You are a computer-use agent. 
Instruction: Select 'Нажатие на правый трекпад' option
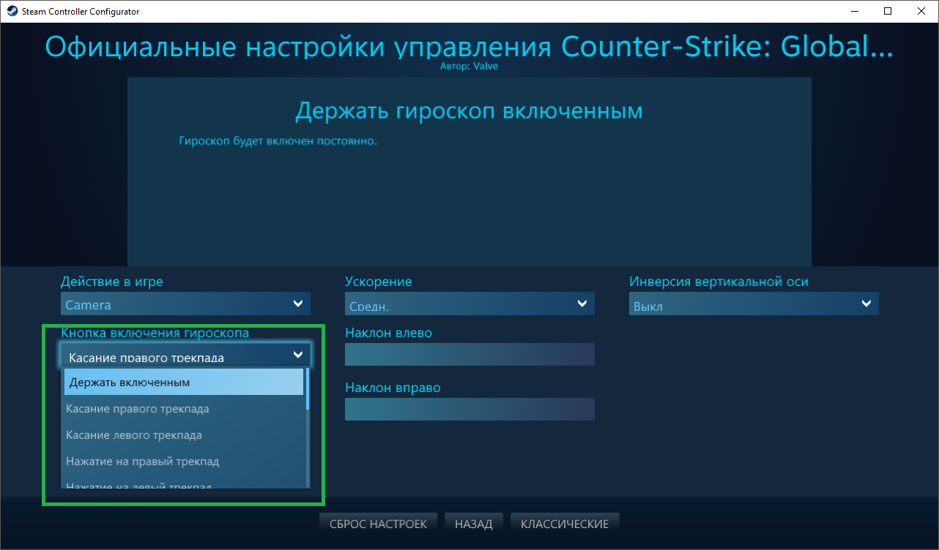[184, 461]
